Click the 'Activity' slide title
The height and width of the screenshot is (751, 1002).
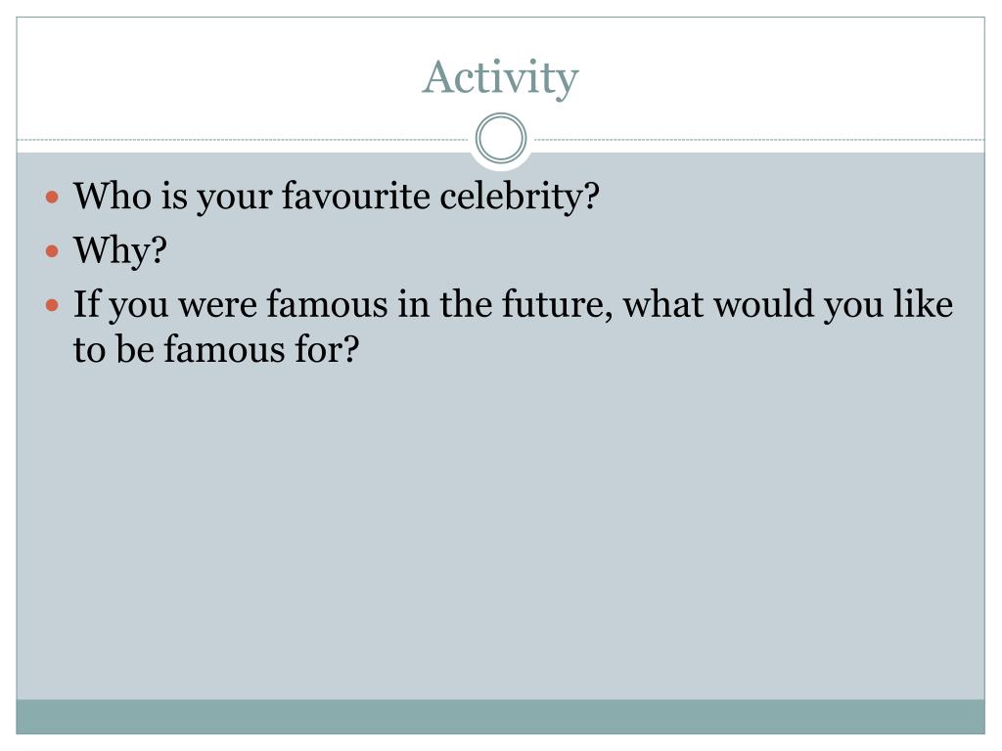pos(500,78)
